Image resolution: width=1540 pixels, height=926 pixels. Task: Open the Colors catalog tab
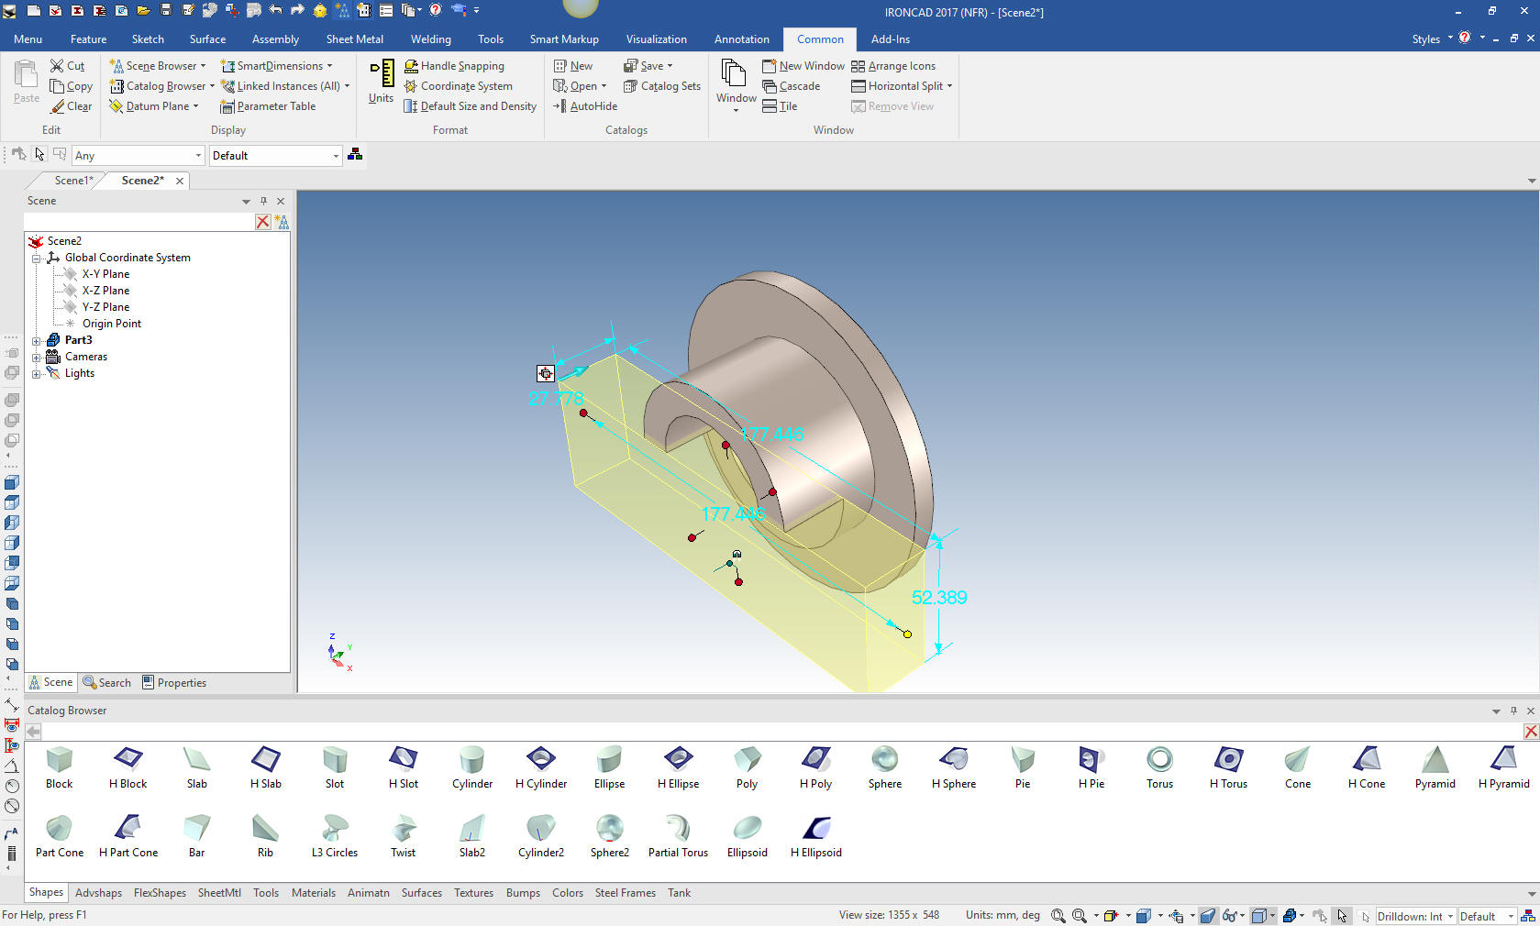tap(567, 893)
